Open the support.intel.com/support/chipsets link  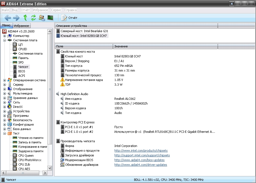pos(142,155)
